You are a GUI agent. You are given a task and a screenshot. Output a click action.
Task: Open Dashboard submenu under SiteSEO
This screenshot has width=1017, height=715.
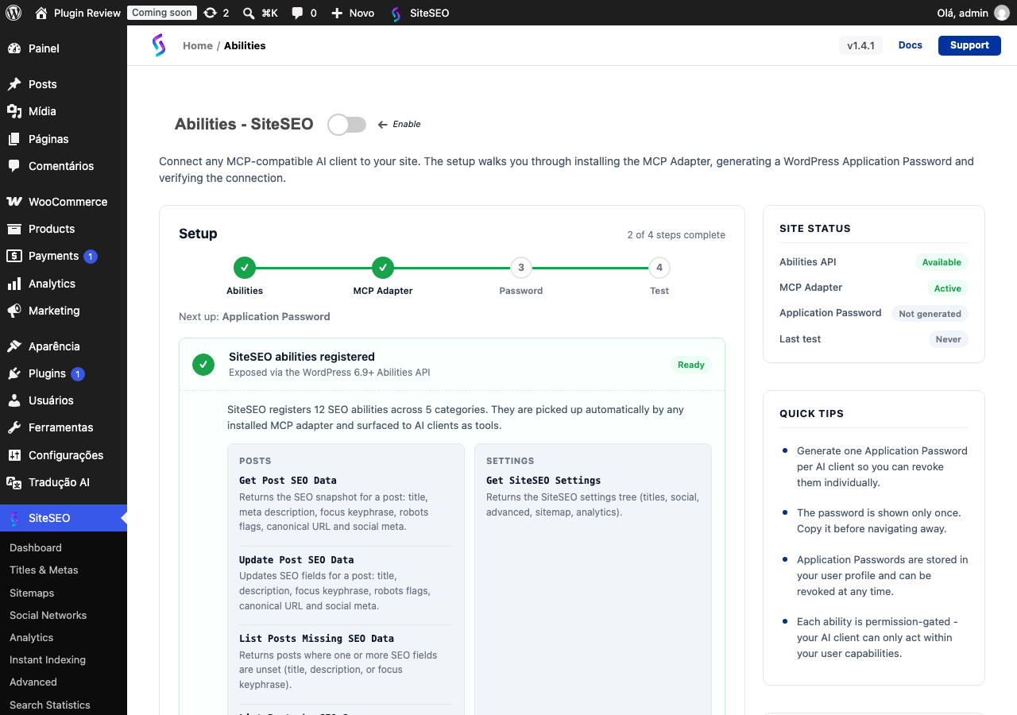pos(36,547)
